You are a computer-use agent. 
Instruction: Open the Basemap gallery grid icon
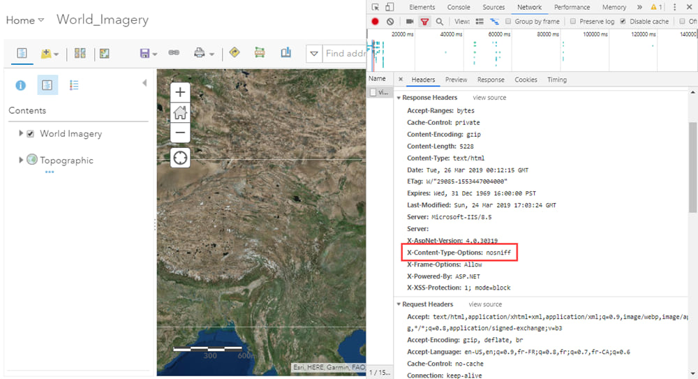[80, 54]
